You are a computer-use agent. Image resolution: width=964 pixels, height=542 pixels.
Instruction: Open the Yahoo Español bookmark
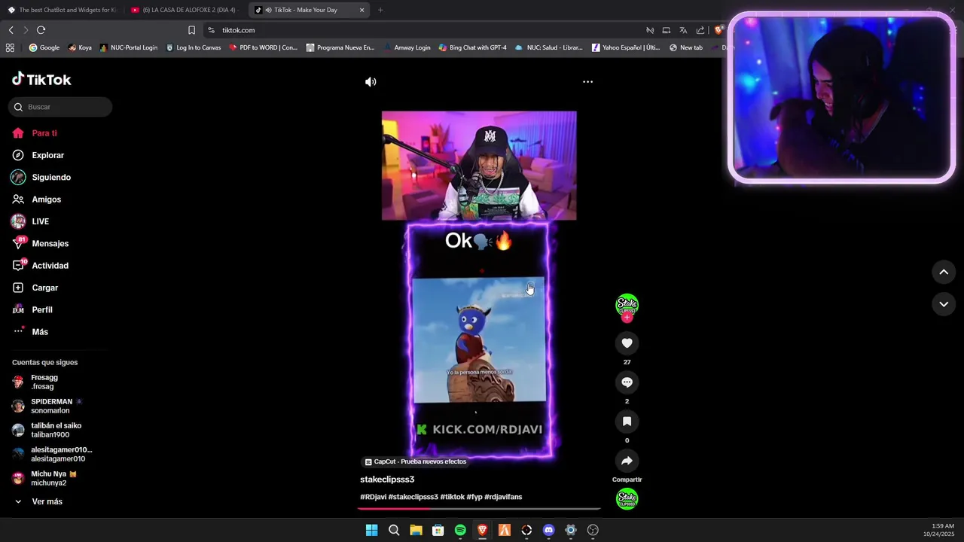626,47
